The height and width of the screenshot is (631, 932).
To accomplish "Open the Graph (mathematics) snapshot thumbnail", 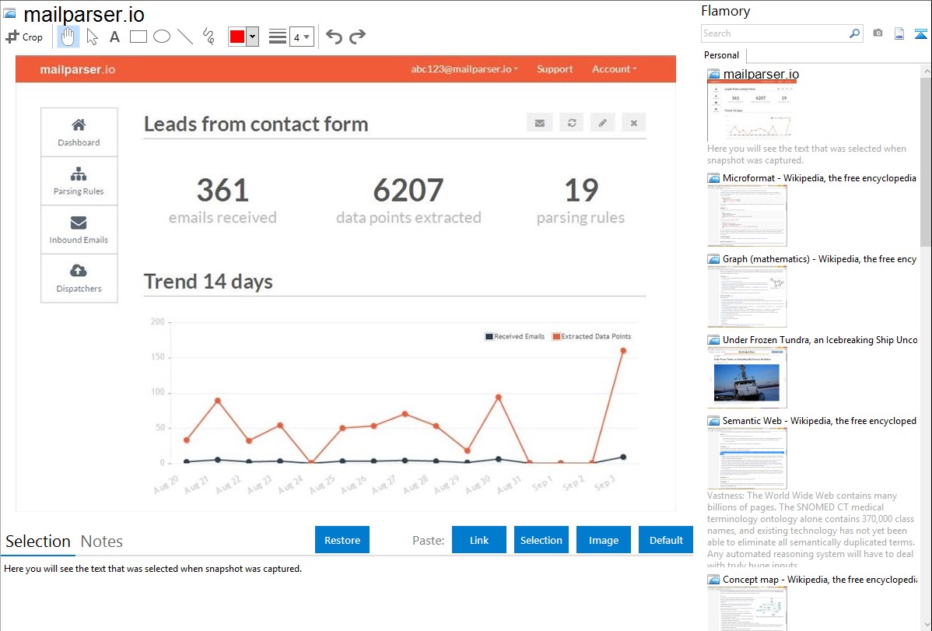I will 747,296.
